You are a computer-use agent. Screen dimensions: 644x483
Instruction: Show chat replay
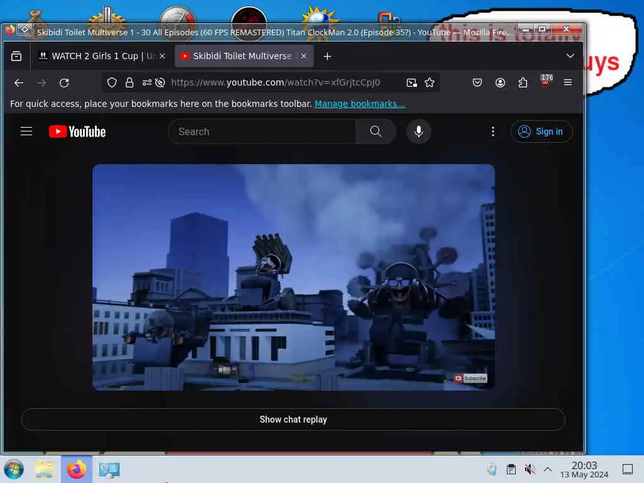click(x=293, y=419)
